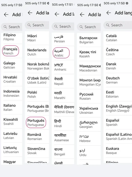Tap back arrow above the Māori list
Viewport: 132px width, 177px height.
[x=30, y=13]
